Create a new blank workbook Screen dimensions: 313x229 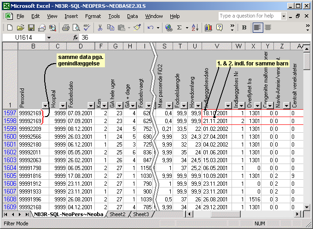[10, 27]
